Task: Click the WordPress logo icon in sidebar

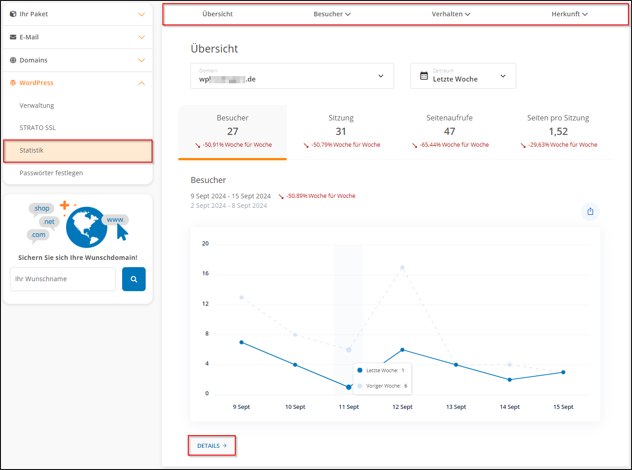Action: (x=13, y=83)
